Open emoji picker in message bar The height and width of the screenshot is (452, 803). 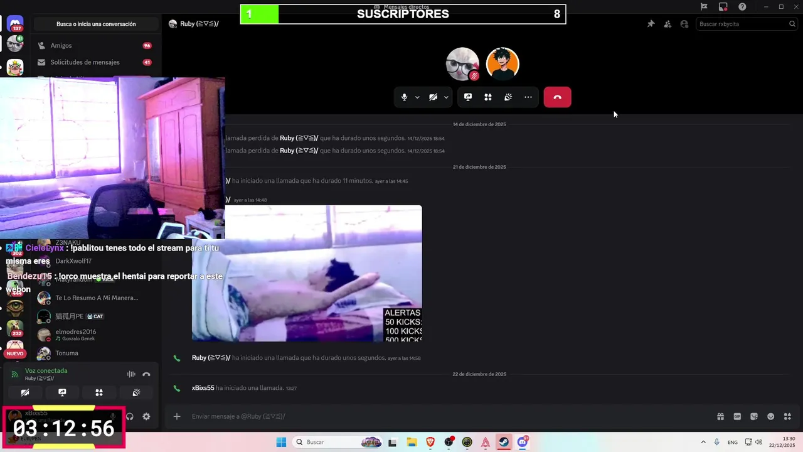click(x=771, y=416)
